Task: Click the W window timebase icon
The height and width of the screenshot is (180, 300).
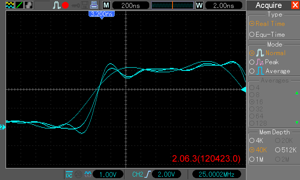Action: [x=199, y=5]
